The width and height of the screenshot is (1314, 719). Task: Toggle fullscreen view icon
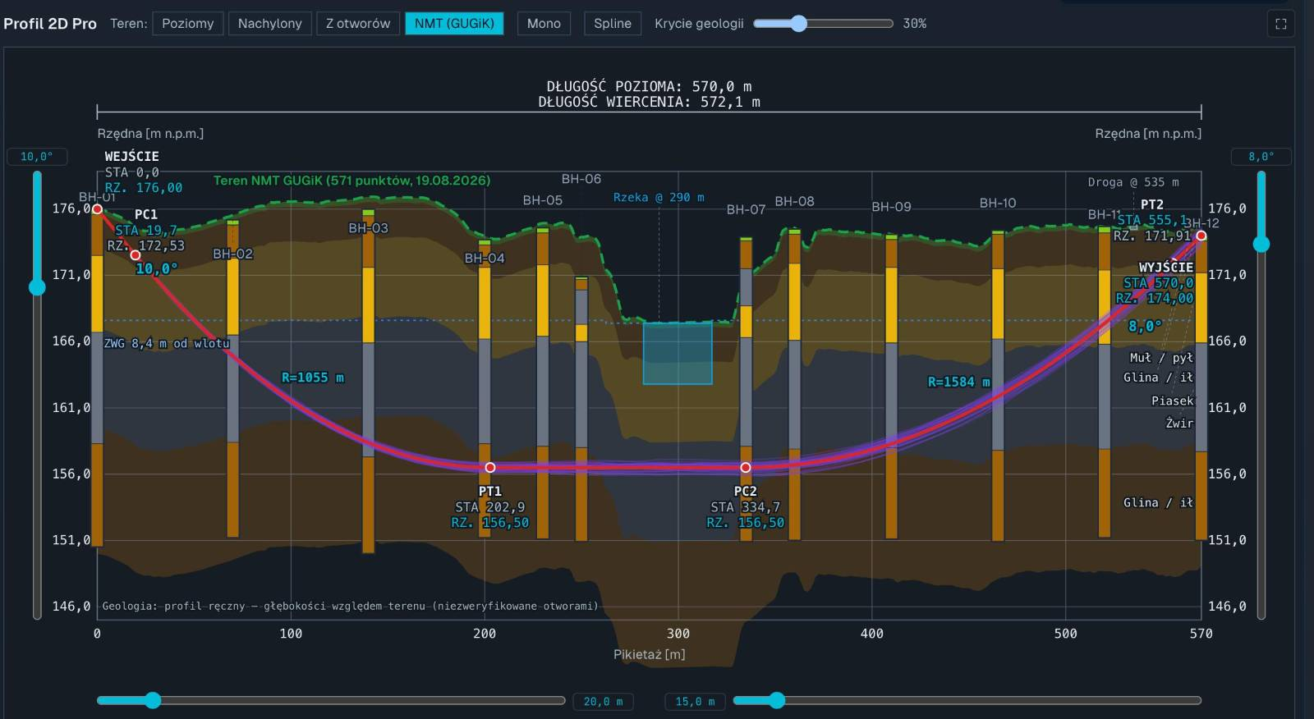(1280, 24)
